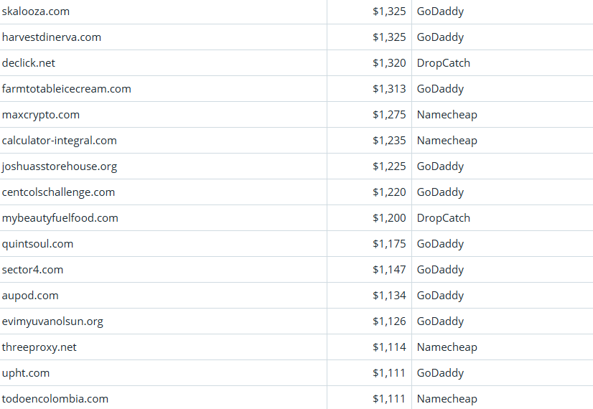Click the quintsoul.com domain
Image resolution: width=593 pixels, height=409 pixels.
click(x=38, y=244)
